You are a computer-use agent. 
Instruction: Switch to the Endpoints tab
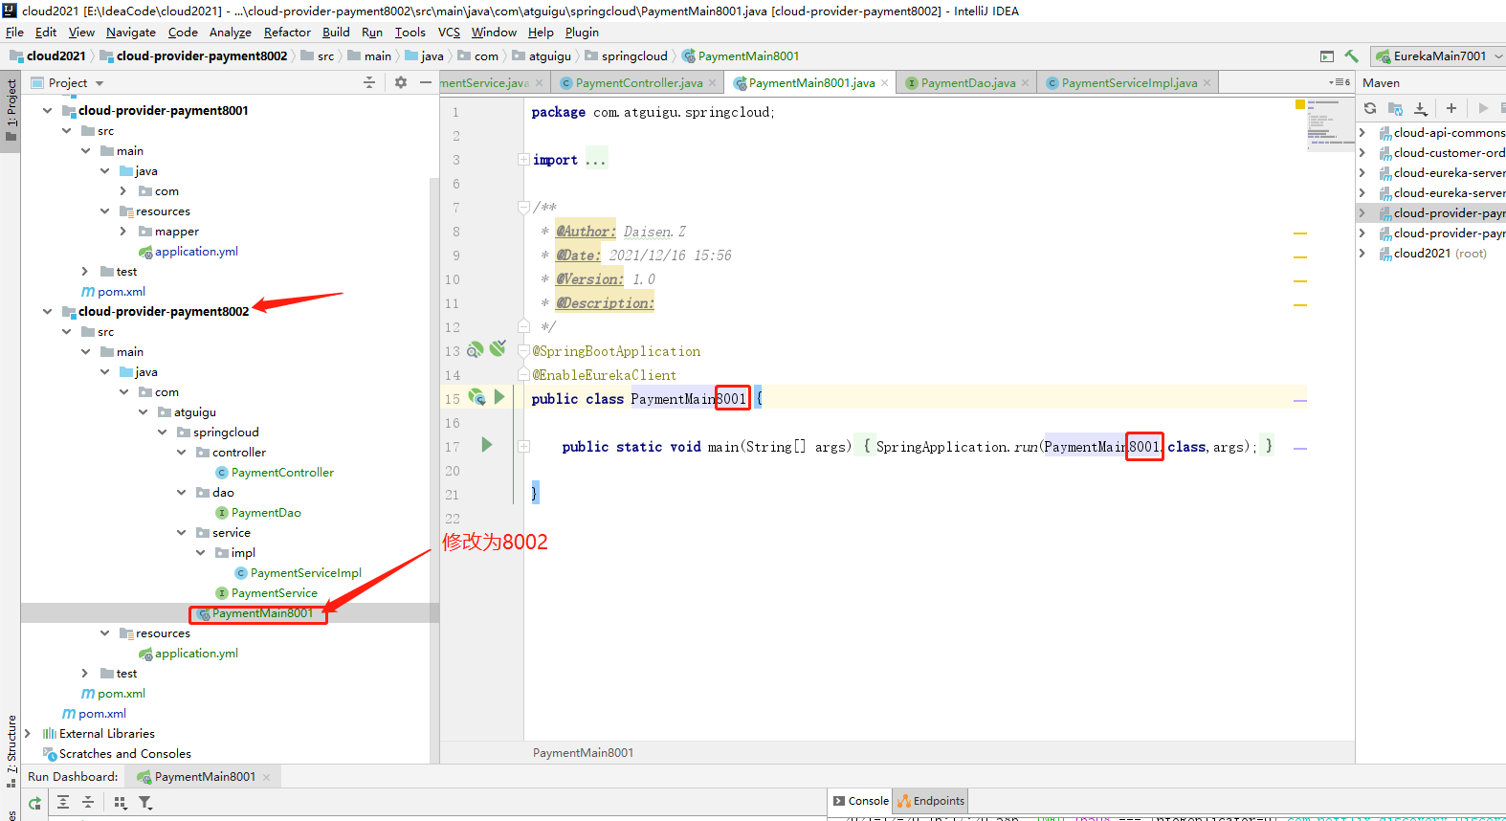(x=931, y=801)
